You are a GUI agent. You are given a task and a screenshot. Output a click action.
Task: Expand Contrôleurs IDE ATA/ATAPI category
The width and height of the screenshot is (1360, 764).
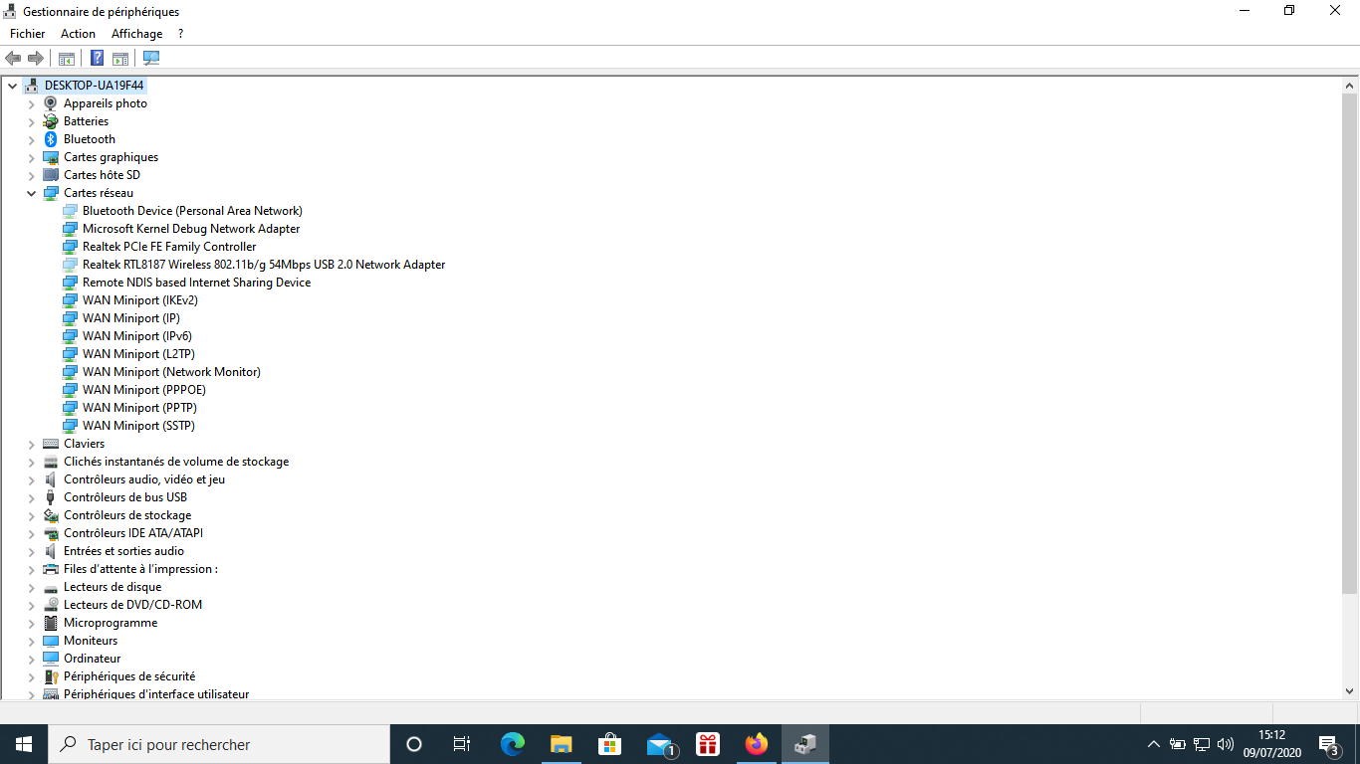(x=31, y=533)
